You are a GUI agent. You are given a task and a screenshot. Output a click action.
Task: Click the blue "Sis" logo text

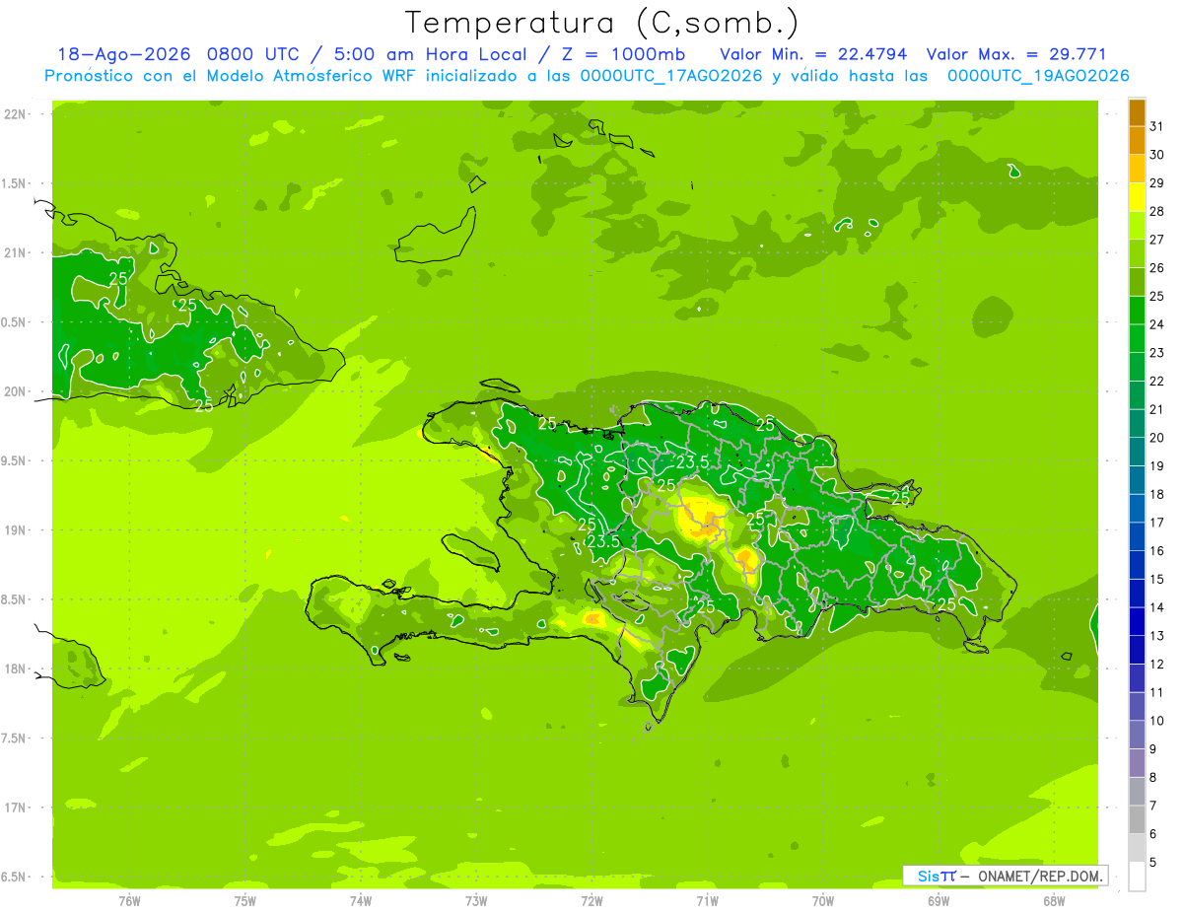927,876
